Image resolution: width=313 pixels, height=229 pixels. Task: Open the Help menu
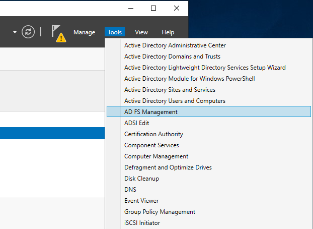coord(168,32)
